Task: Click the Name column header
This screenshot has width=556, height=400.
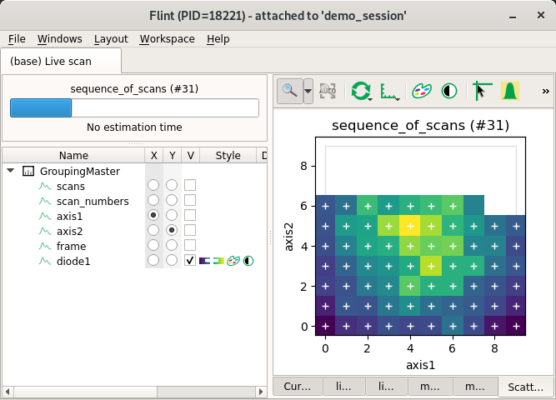Action: tap(73, 155)
